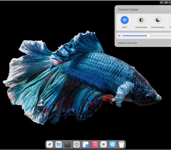Viewport: 171px width, 150px height.
Task: Click the volume slider handle
Action: (149, 36)
